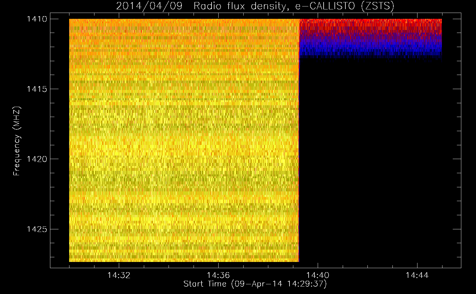The height and width of the screenshot is (294, 476).
Task: Click the 1420 frequency tick label
Action: [37, 159]
